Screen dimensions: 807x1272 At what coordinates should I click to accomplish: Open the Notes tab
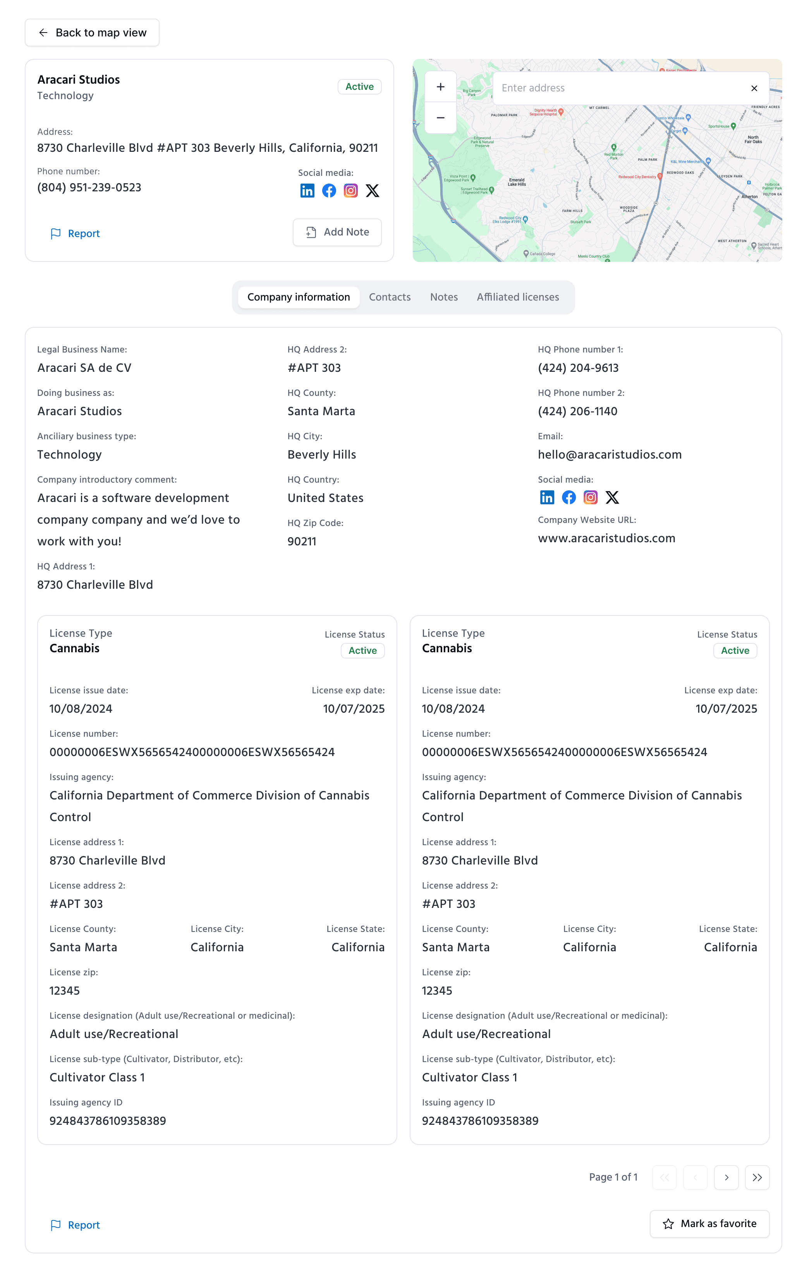[x=444, y=297]
